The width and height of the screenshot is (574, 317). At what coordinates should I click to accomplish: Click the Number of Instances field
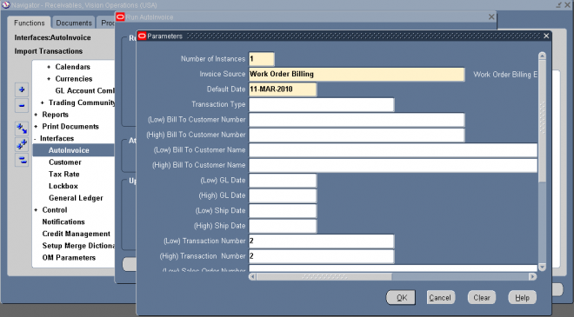point(262,59)
